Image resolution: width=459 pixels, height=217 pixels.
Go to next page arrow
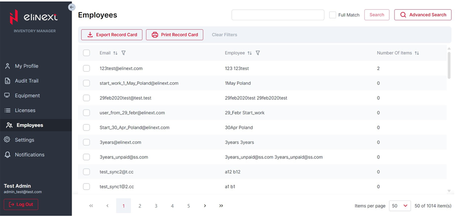tap(205, 205)
